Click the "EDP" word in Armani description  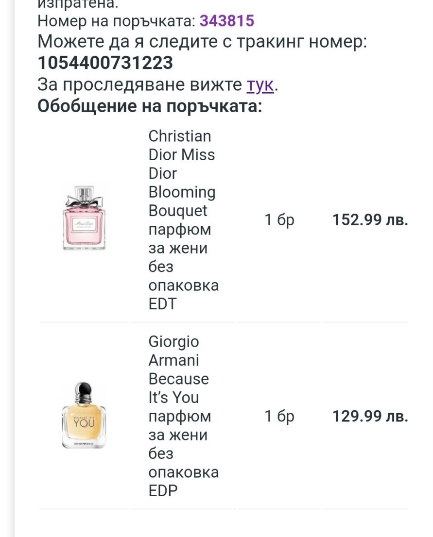(x=163, y=490)
